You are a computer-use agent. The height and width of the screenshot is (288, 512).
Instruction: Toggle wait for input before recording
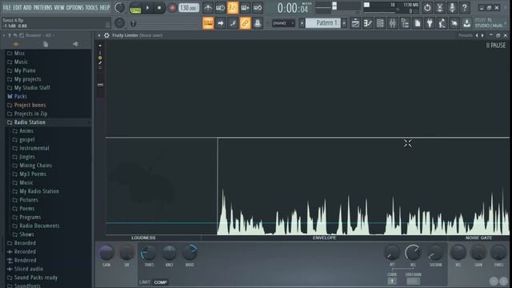point(220,7)
